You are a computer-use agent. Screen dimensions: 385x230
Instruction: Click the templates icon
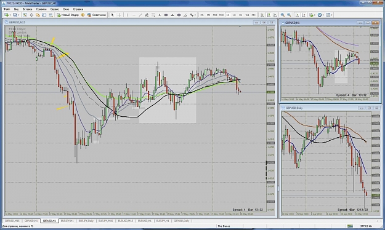click(x=328, y=15)
